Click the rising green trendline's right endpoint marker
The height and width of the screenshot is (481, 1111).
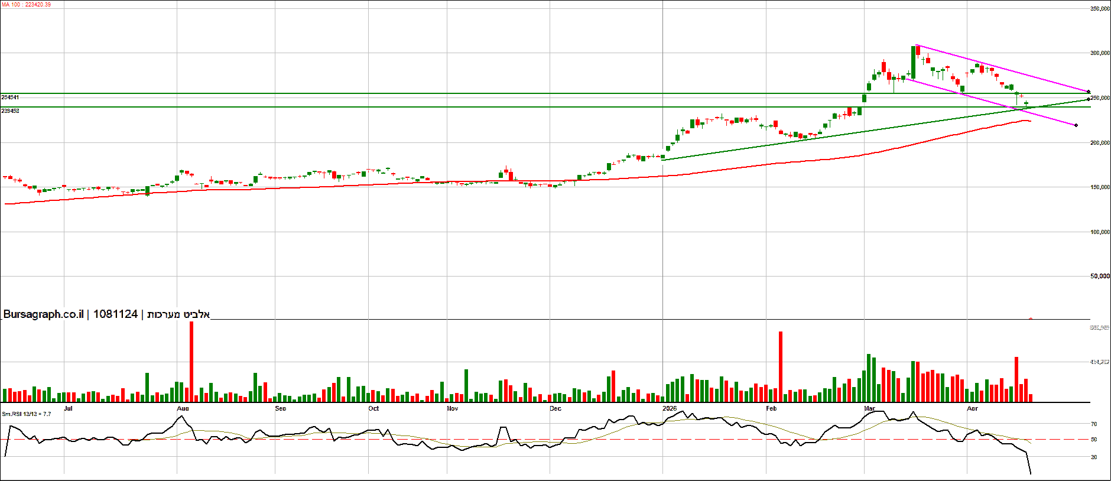pyautogui.click(x=1089, y=99)
